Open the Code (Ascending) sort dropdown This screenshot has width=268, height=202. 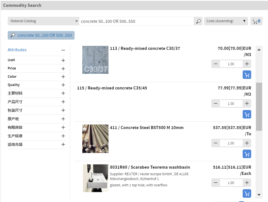coord(226,21)
